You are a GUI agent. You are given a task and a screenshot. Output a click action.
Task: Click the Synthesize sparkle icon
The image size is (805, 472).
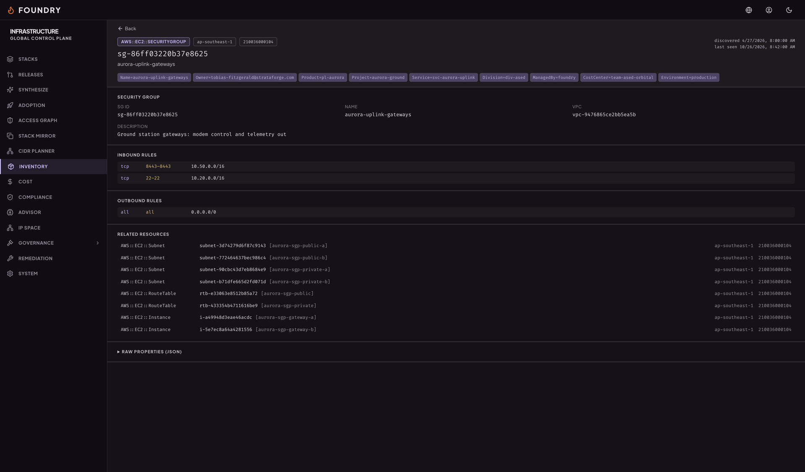point(10,90)
